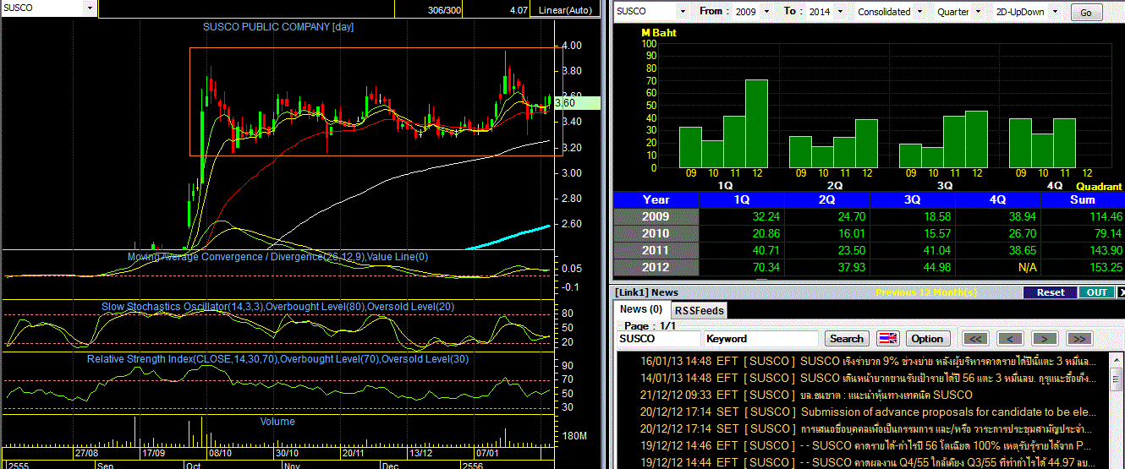Click the 143.90 sum cell for 2011
1125x469 pixels.
click(1083, 250)
